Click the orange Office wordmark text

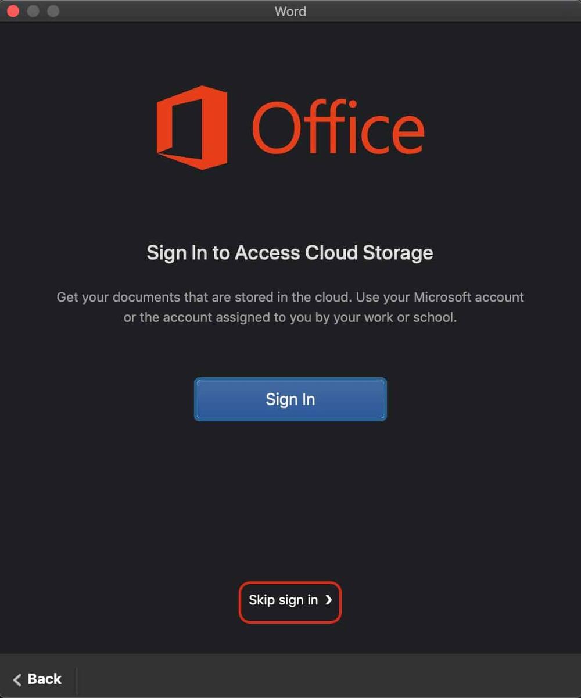coord(338,127)
